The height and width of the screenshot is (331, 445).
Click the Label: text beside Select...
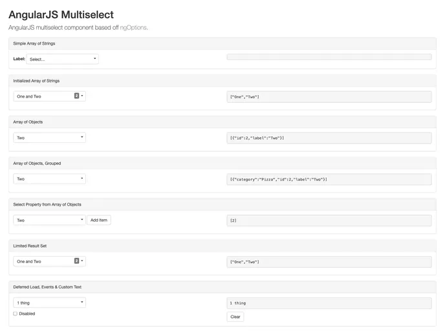19,59
